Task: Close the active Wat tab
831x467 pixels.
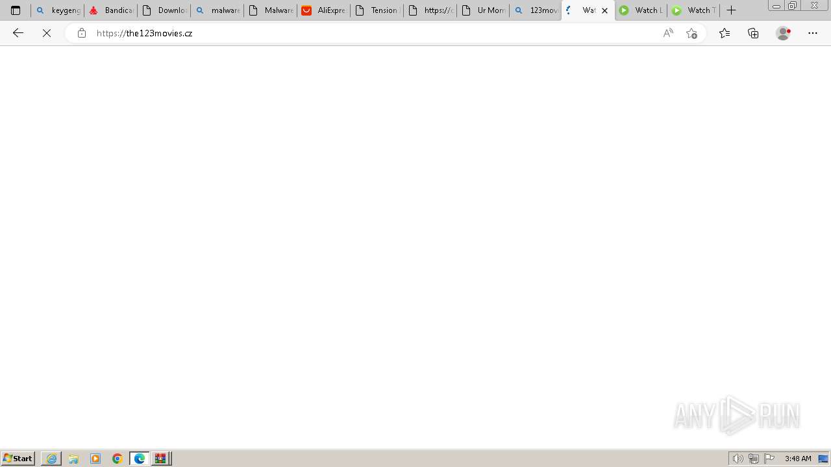Action: tap(605, 10)
